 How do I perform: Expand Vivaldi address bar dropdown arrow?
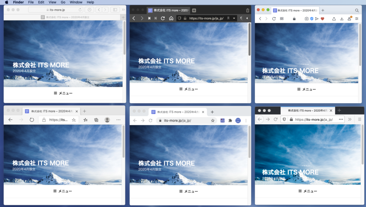(x=234, y=18)
